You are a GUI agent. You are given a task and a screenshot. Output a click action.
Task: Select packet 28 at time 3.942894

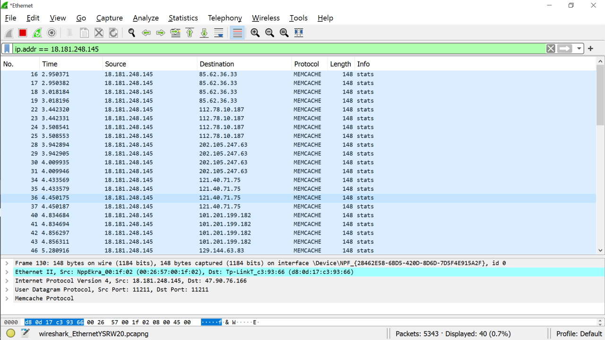pyautogui.click(x=298, y=145)
